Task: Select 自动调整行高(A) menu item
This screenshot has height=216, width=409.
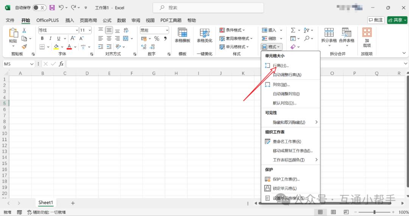Action: pyautogui.click(x=290, y=75)
